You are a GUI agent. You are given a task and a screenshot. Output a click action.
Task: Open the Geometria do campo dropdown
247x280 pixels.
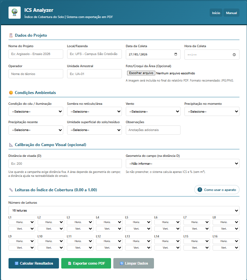[182, 163]
